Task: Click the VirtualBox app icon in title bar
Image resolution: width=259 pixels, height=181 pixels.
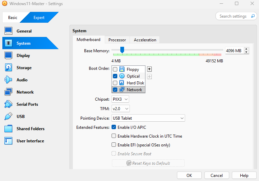Action: click(x=5, y=3)
